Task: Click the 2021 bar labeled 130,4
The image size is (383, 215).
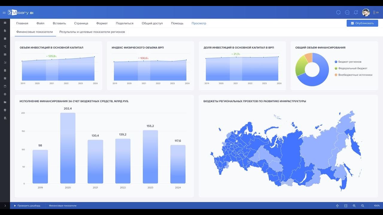Action: pos(95,162)
